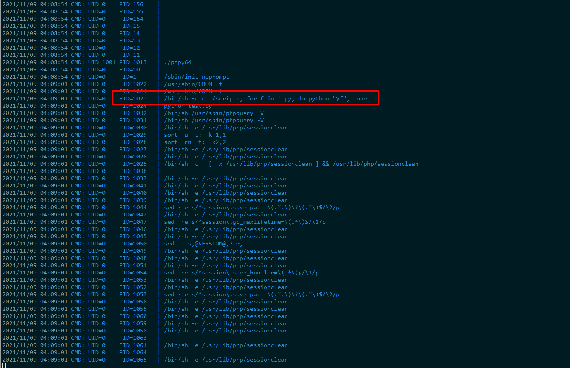Click the sed @VERSION@,7.0 command
Screen dimensions: 570x368
click(203, 244)
